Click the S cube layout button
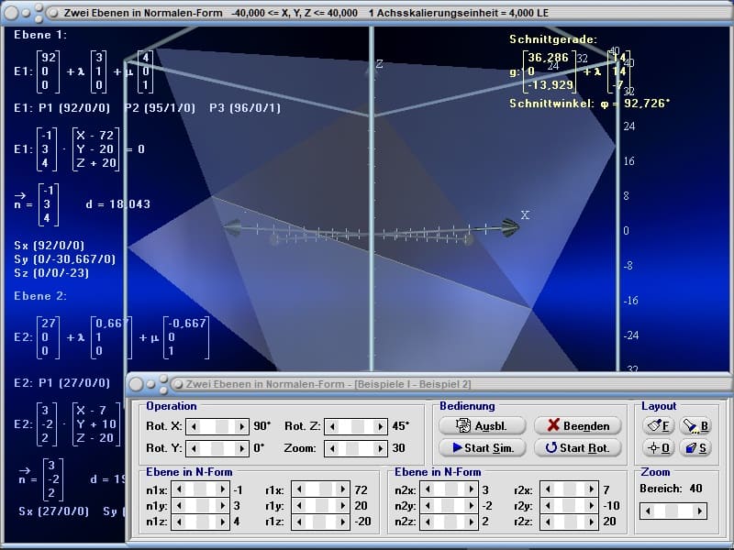Image resolution: width=734 pixels, height=550 pixels. click(695, 448)
